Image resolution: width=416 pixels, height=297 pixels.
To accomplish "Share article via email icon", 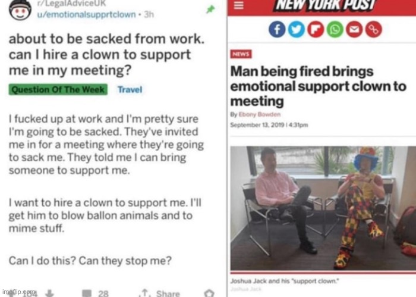I will (x=354, y=29).
